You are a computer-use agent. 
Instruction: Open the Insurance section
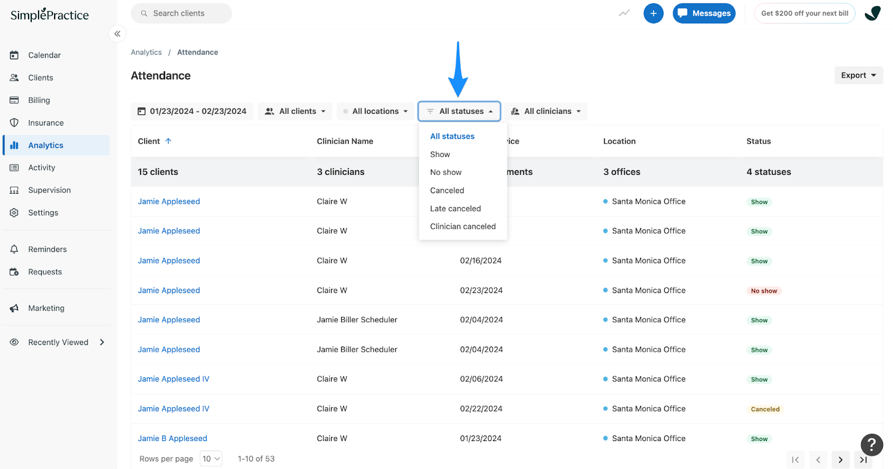[x=46, y=123]
